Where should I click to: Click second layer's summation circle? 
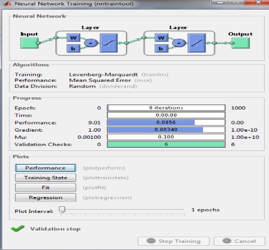(x=179, y=43)
